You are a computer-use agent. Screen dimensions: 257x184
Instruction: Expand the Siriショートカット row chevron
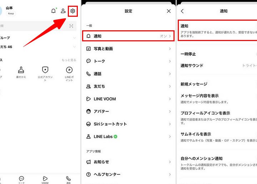pyautogui.click(x=170, y=124)
